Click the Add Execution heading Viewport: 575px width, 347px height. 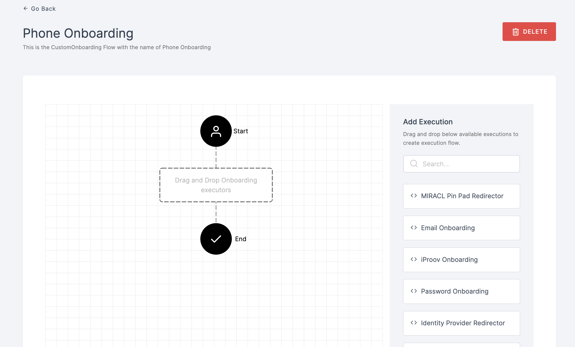coord(428,122)
